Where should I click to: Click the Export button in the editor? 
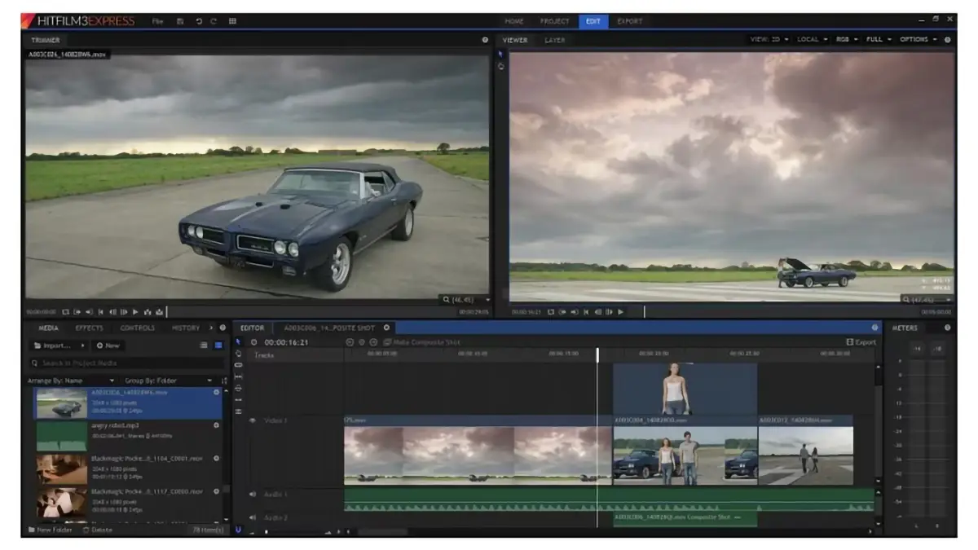pyautogui.click(x=861, y=342)
